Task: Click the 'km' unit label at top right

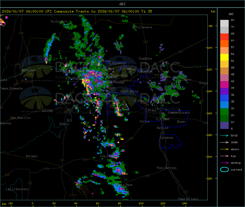Action: coord(213,11)
